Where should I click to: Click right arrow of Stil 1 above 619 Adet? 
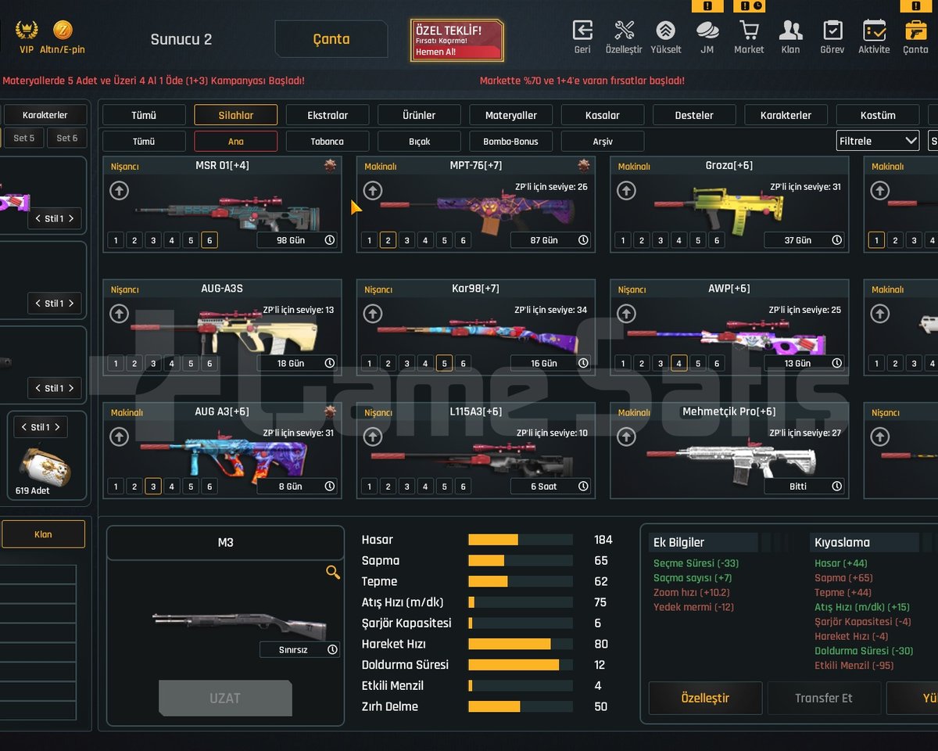pos(58,427)
